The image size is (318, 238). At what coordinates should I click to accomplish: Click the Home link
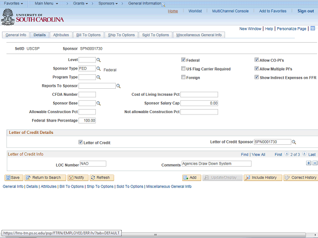click(173, 11)
